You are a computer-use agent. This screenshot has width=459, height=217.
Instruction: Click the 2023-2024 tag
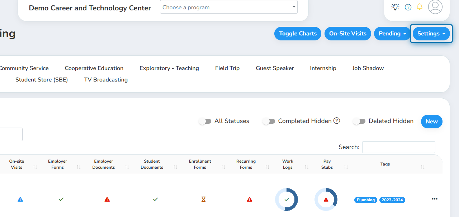(392, 200)
